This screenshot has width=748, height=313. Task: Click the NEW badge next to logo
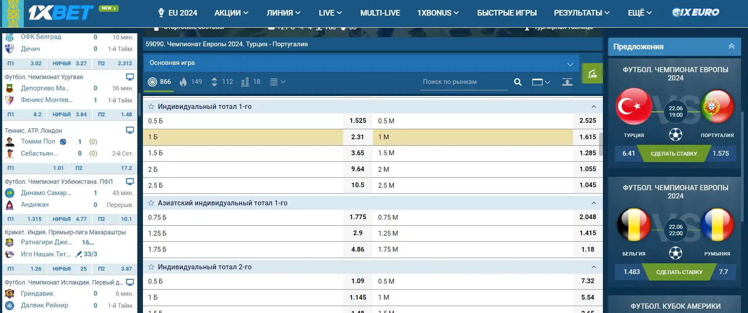point(108,8)
